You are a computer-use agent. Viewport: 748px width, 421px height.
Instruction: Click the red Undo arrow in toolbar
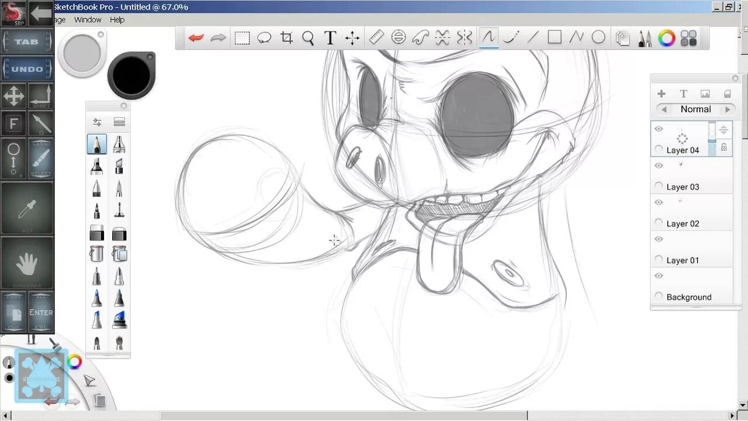(x=196, y=38)
